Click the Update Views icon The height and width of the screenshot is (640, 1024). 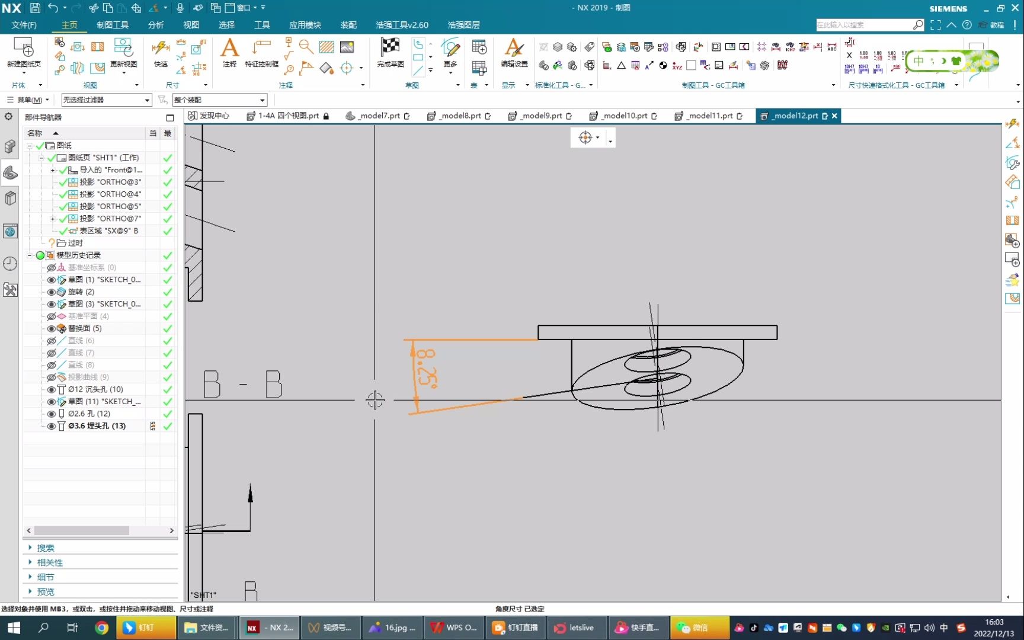[x=124, y=47]
